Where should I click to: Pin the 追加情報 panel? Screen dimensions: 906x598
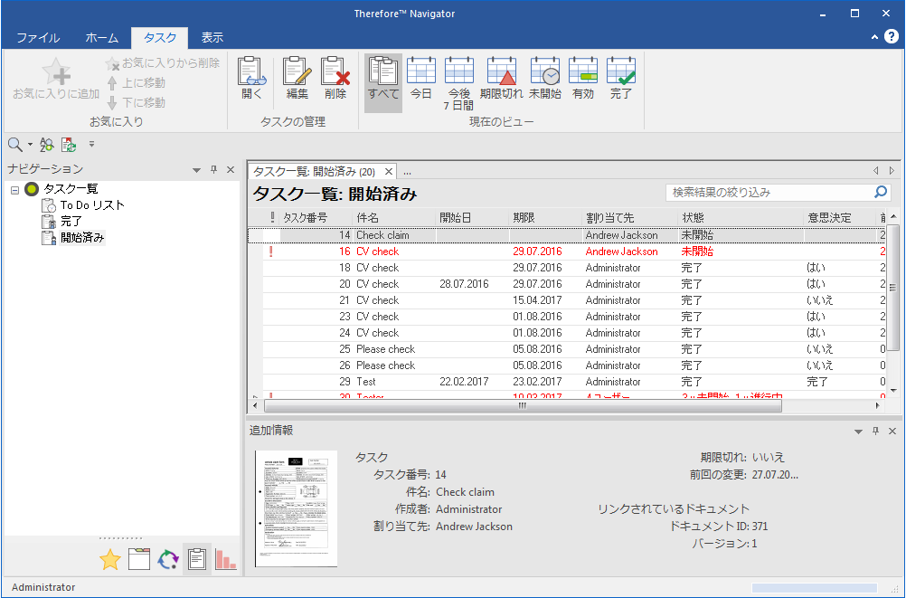tap(876, 431)
